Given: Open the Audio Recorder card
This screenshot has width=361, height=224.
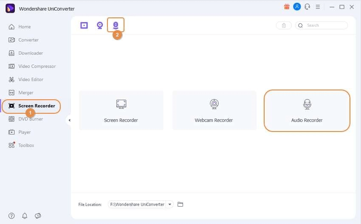Looking at the screenshot, I should pos(307,111).
